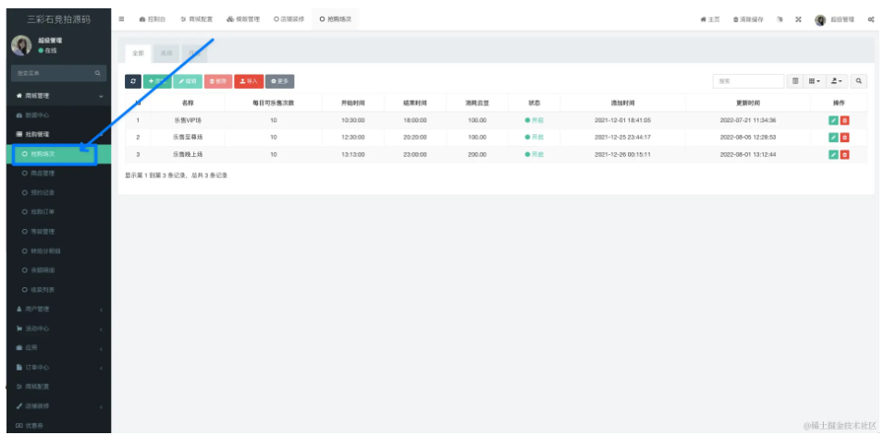This screenshot has width=884, height=435.
Task: Click the red delete icon for 乐售晚上场
Action: (x=844, y=154)
